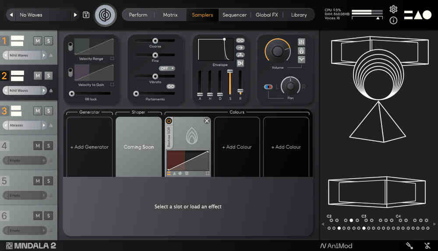Viewport: 438px width, 251px height.
Task: Click the mixer faders icon beside Volume
Action: [x=301, y=42]
